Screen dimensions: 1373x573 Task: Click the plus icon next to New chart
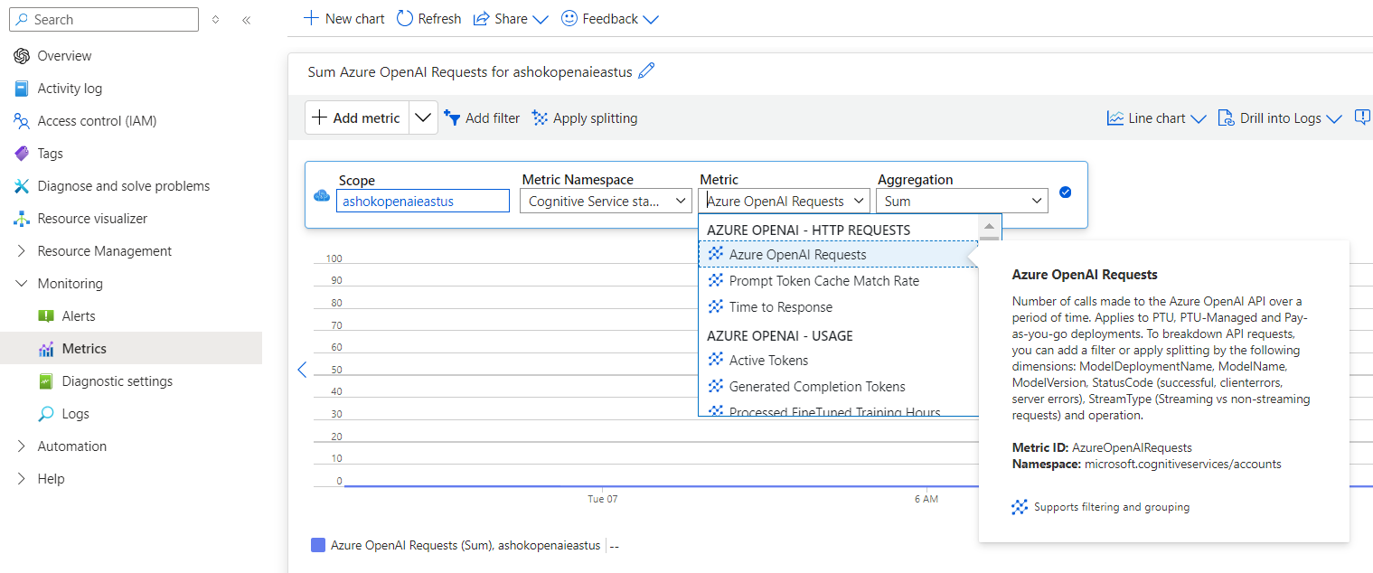(x=311, y=18)
